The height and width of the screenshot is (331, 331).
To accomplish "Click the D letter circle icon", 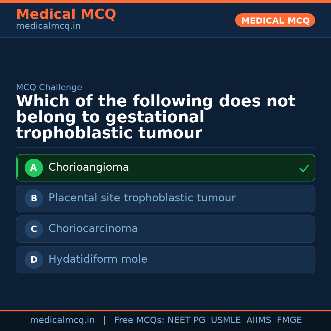I will (34, 260).
